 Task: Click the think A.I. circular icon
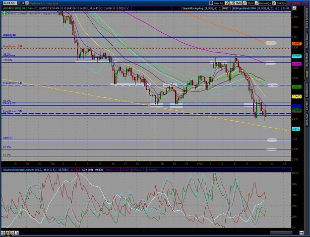tap(211, 3)
